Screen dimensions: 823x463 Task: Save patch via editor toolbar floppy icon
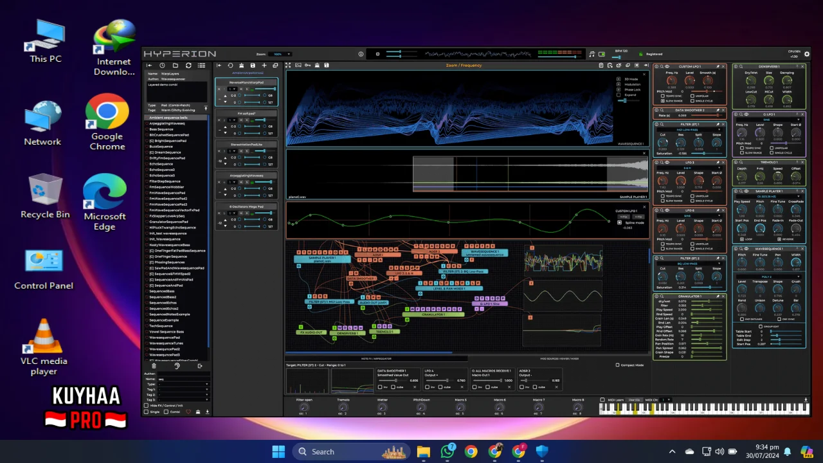point(327,65)
